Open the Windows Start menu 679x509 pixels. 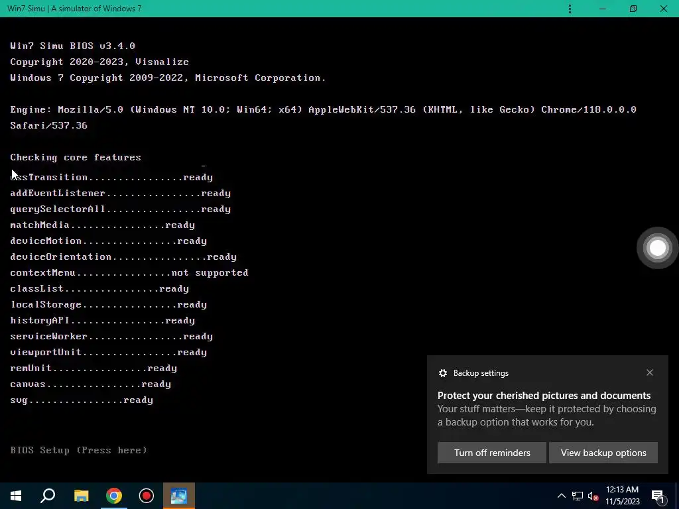(x=16, y=496)
